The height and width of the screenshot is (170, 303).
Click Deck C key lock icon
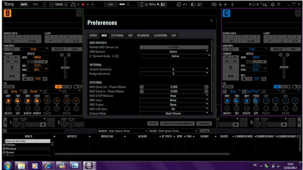(244, 79)
